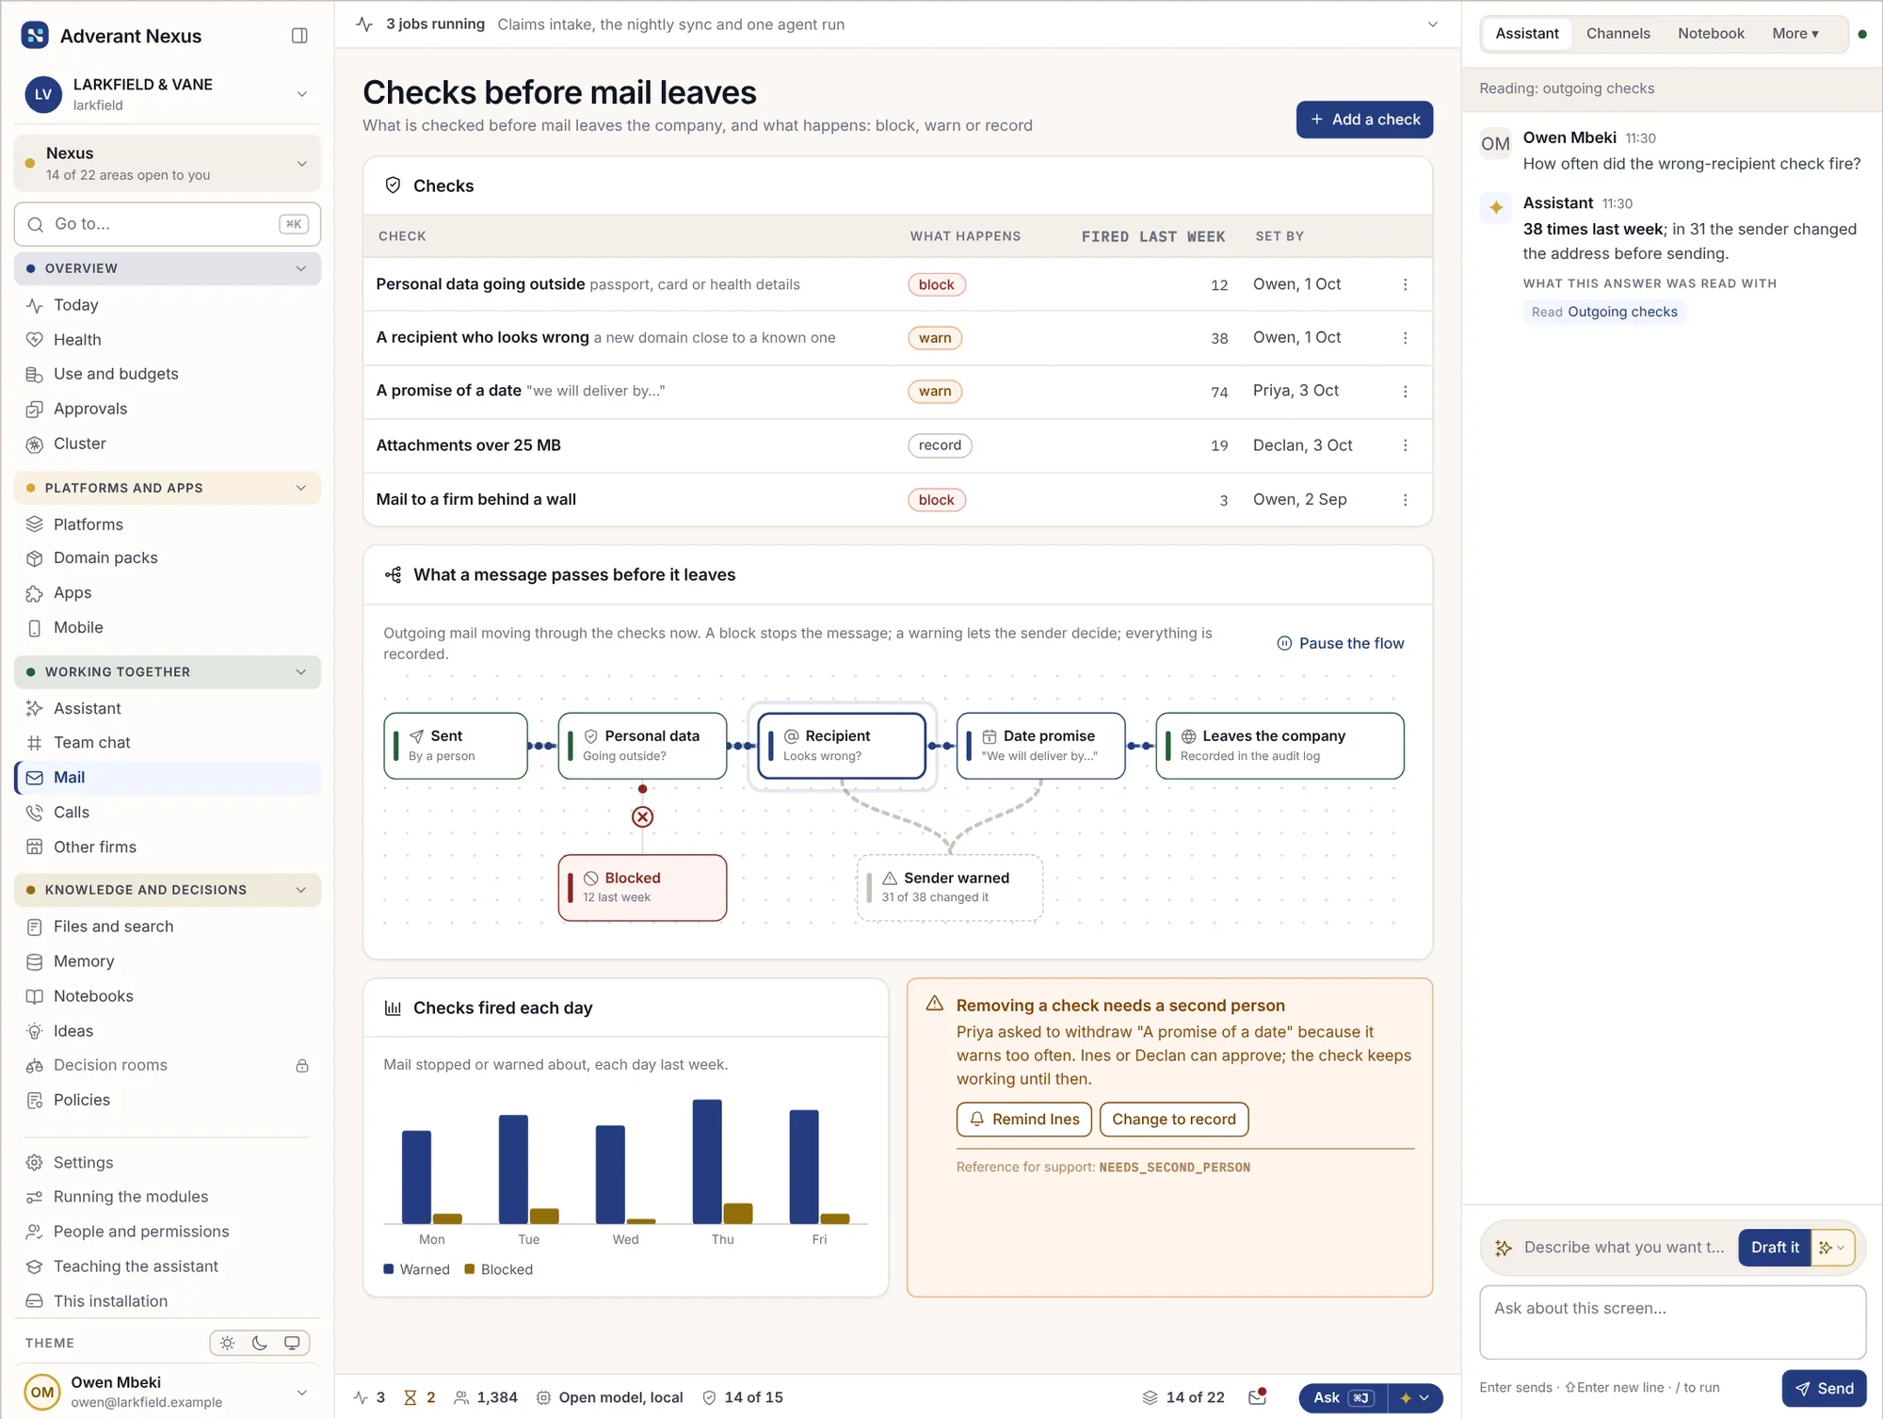
Task: Click the running jobs count in the status bar
Action: [x=369, y=1397]
